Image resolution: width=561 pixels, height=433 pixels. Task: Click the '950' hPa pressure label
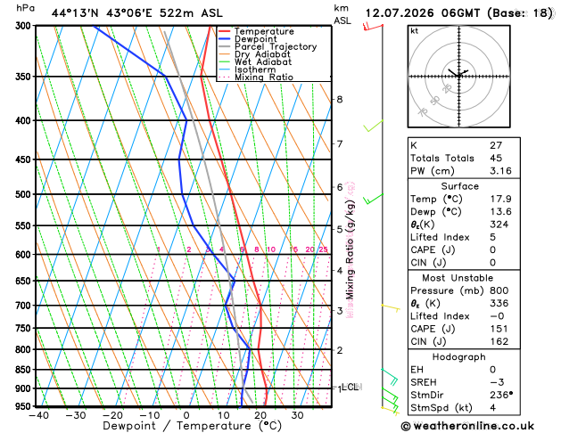pyautogui.click(x=25, y=406)
